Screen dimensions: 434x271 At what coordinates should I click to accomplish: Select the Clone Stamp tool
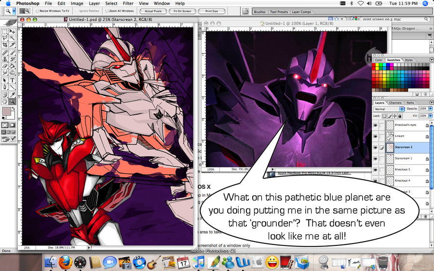click(5, 59)
